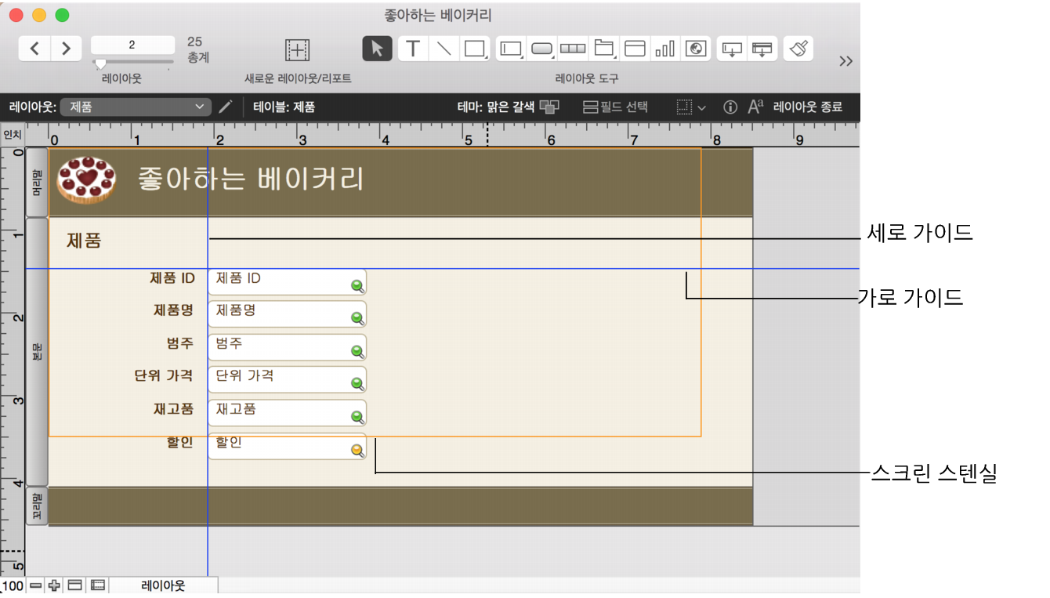Viewport: 1050px width, 598px height.
Task: Click the Aa formatting bar icon
Action: tap(755, 107)
